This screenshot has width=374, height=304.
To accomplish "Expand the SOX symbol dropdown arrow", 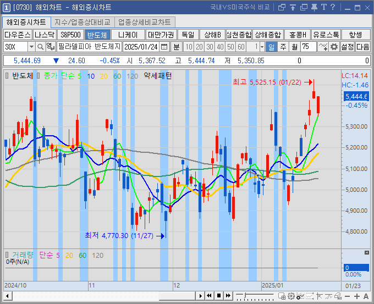I will (31, 47).
